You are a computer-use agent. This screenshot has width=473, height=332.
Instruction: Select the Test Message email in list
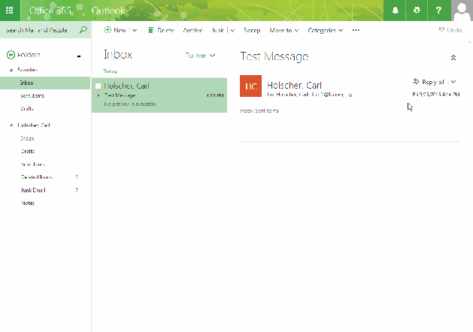(x=159, y=95)
